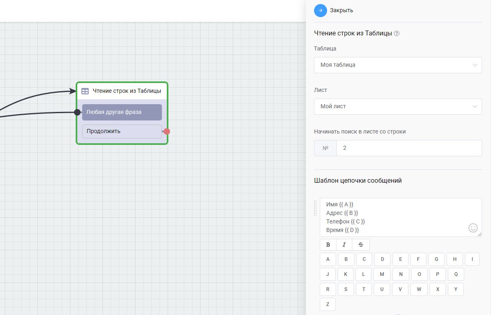Open the Таблица dropdown "Моя таблица"
This screenshot has height=315, width=491.
(397, 65)
